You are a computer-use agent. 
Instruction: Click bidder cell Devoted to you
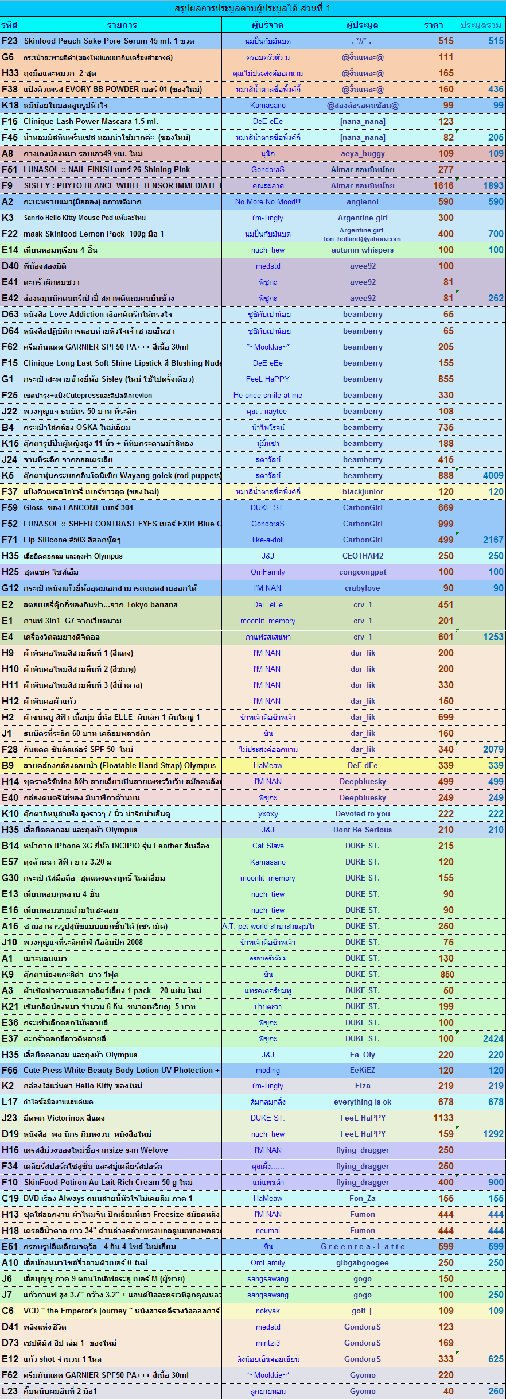coord(363,813)
